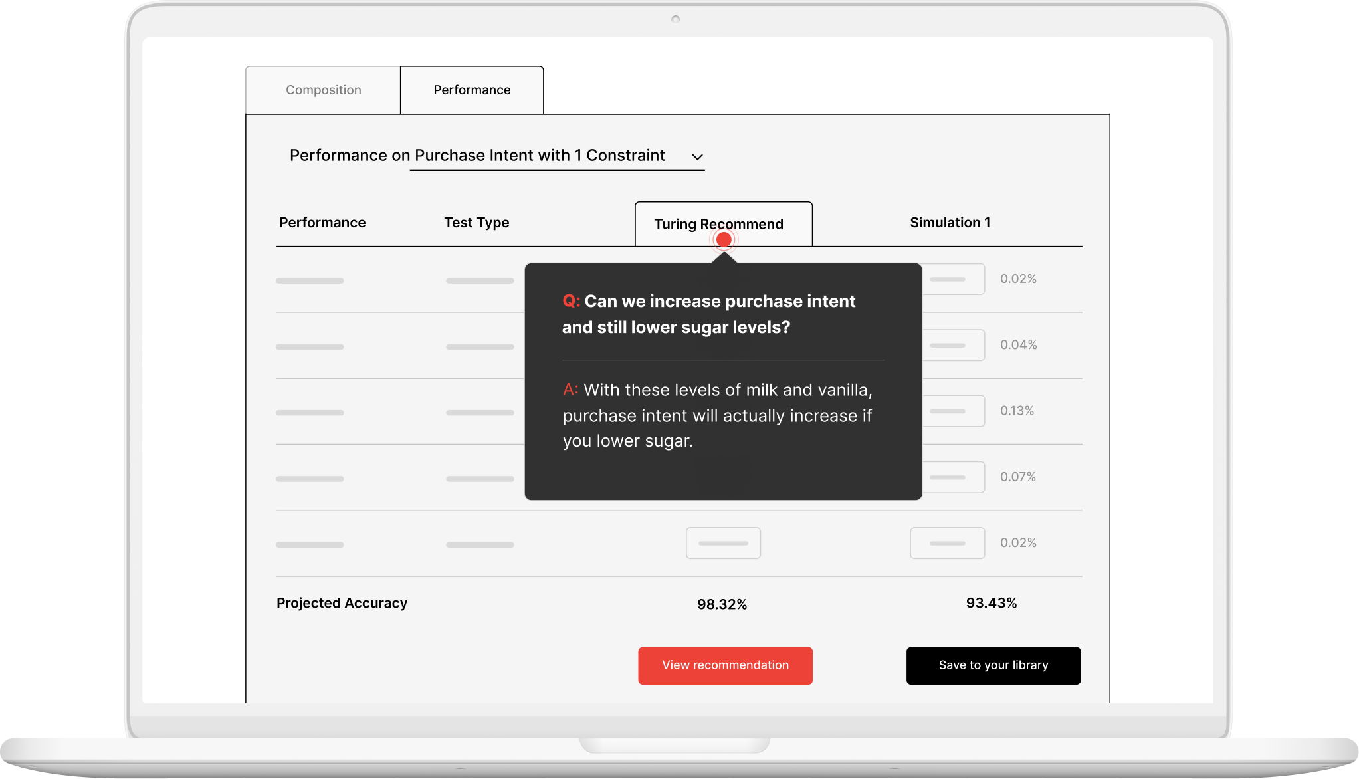The width and height of the screenshot is (1359, 779).
Task: Click Simulation field next to 0.04%
Action: 954,345
